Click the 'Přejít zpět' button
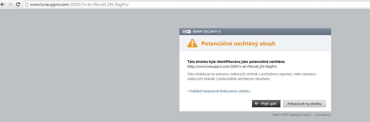Image resolution: width=370 pixels, height=122 pixels. coord(266,104)
